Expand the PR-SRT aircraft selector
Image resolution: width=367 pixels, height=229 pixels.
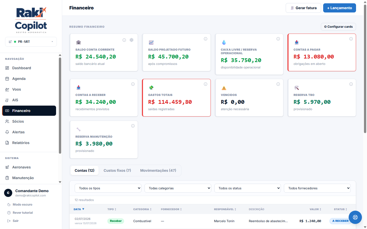[x=31, y=42]
